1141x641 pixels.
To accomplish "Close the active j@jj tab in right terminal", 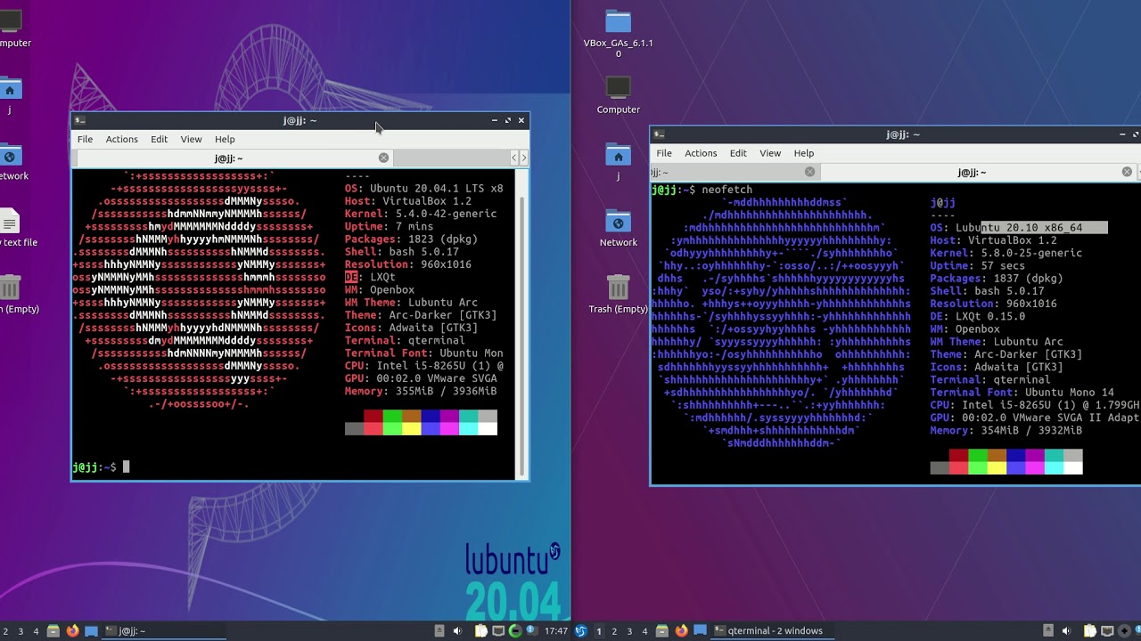I will 1127,172.
